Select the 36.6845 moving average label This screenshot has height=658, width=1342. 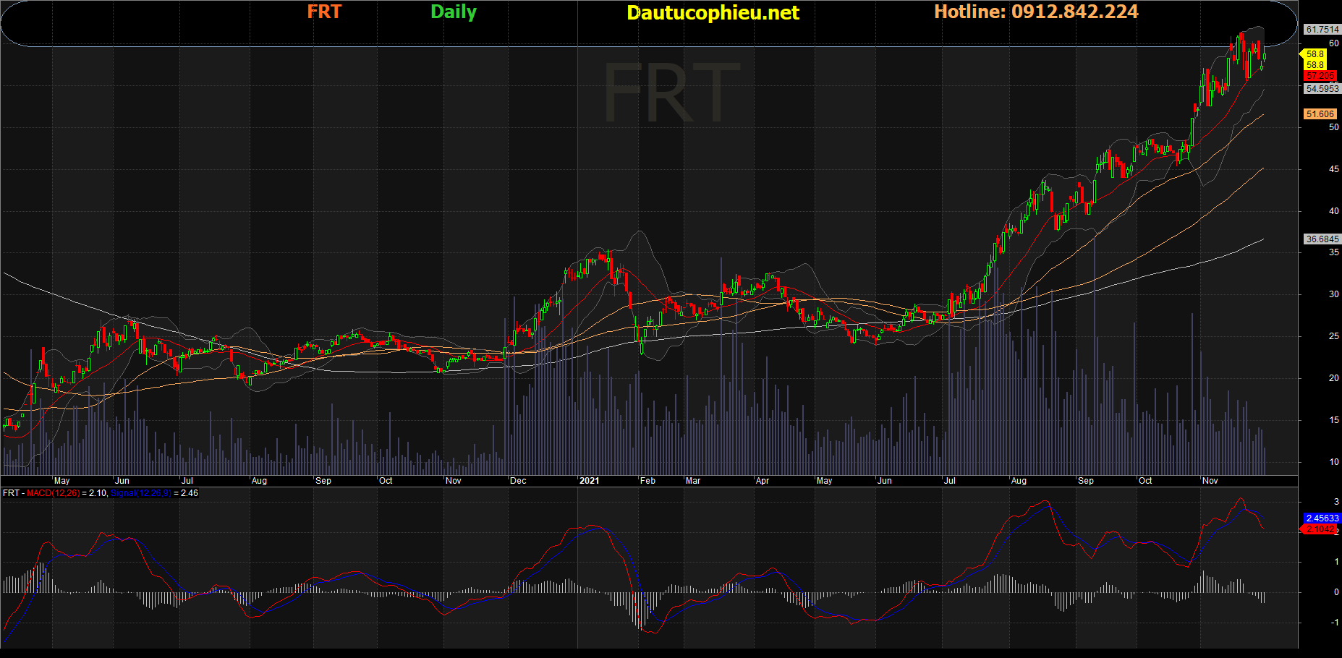[x=1322, y=239]
